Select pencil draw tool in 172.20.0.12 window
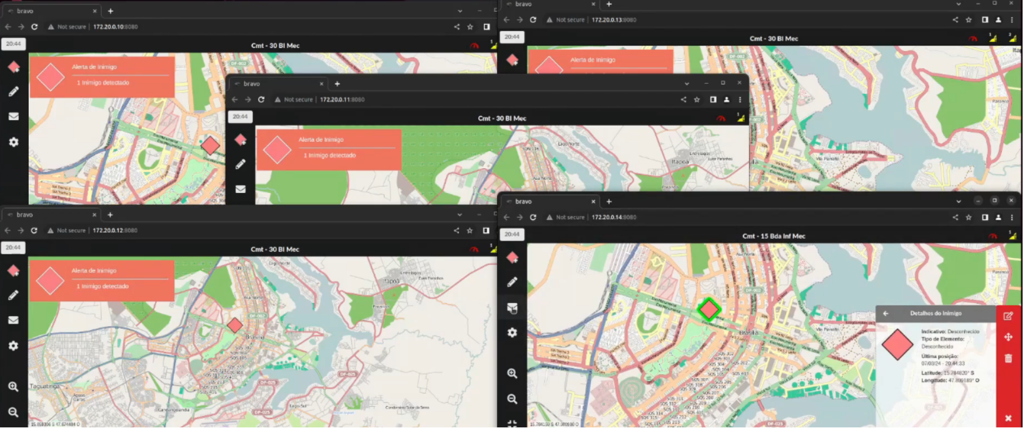Viewport: 1023px width, 428px height. 13,295
